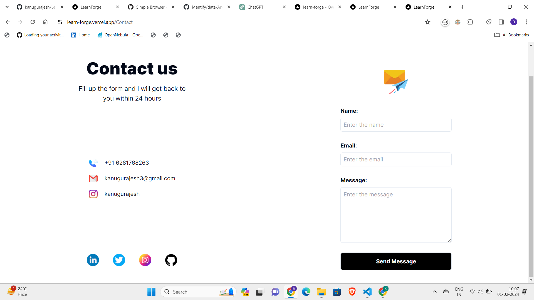Click the Gmail envelope icon
Image resolution: width=534 pixels, height=300 pixels.
[93, 178]
